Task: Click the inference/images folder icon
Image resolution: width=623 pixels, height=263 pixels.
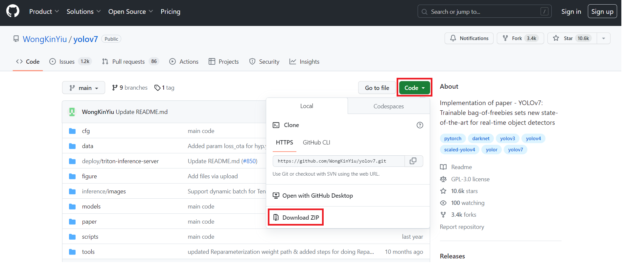Action: 72,191
